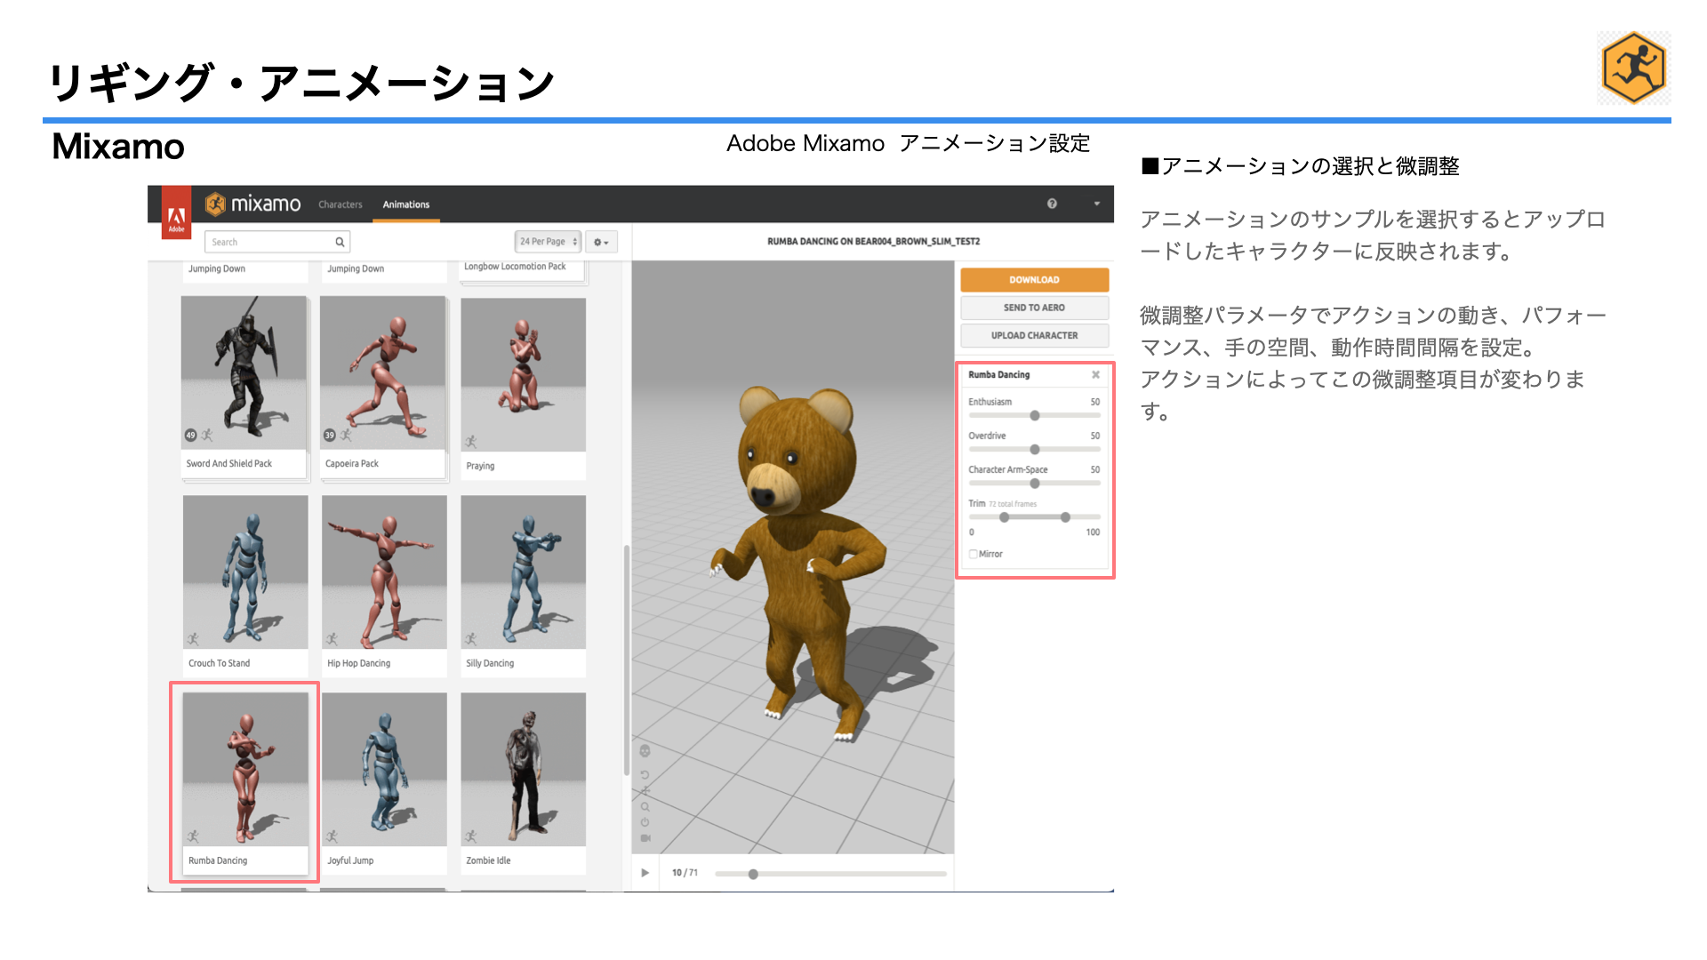Open the help question mark icon

pyautogui.click(x=1052, y=204)
